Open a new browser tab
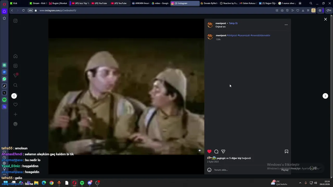 [x=300, y=3]
